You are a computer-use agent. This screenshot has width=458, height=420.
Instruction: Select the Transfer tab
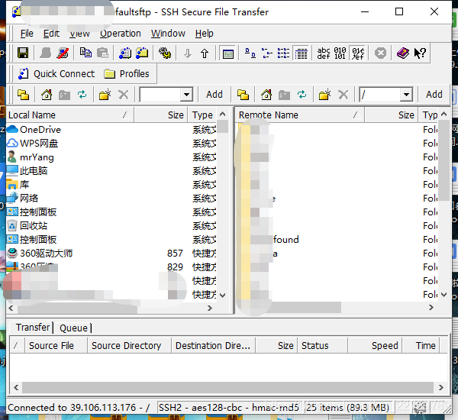33,328
